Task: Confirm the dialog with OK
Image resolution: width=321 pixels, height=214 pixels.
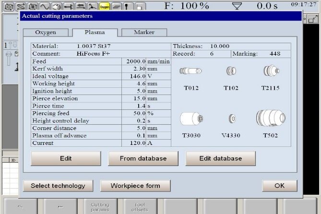Action: point(279,186)
